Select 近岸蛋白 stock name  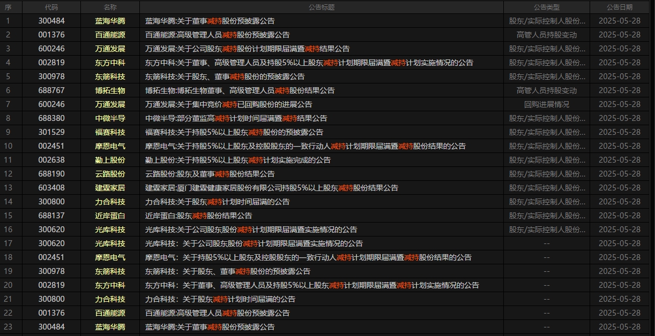click(110, 216)
